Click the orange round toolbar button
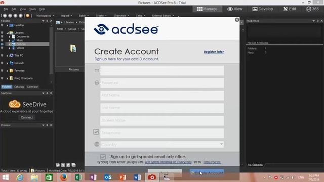Image resolution: width=324 pixels, height=182 pixels. pos(27,16)
